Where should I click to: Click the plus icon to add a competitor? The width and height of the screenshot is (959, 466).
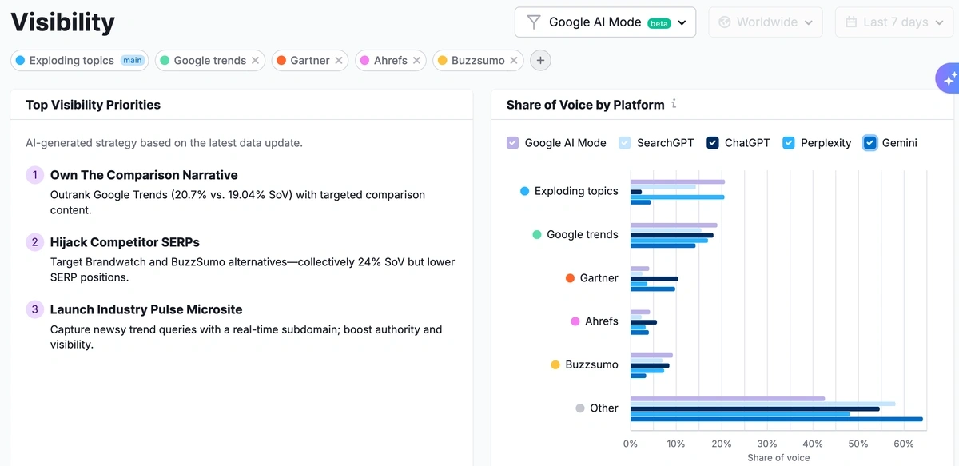click(x=540, y=60)
